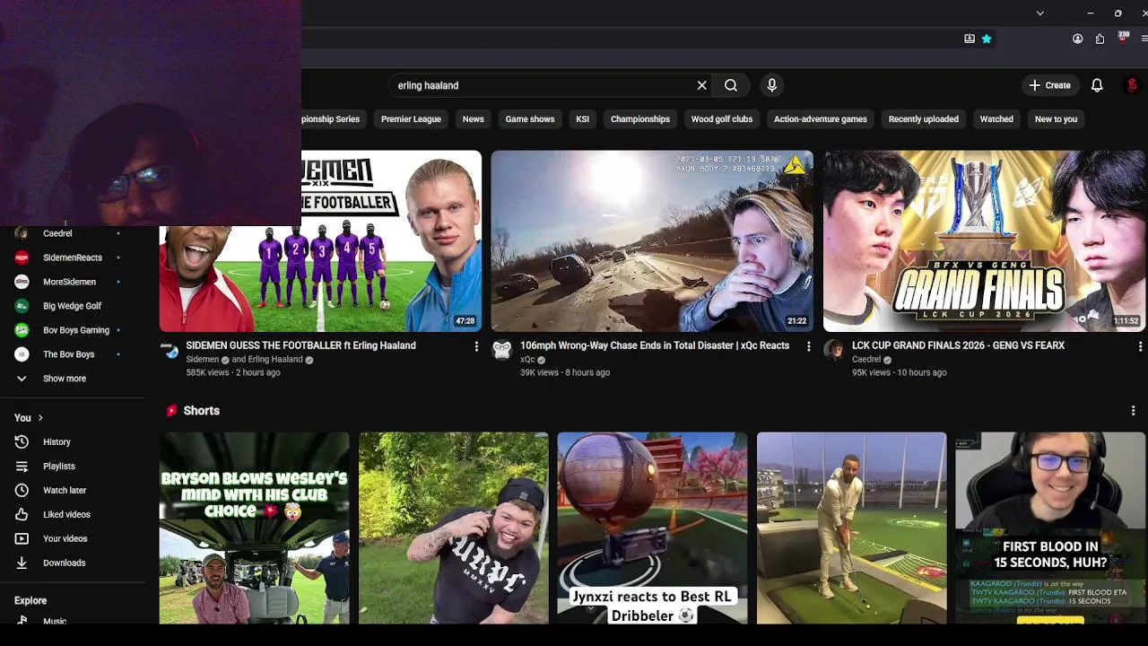Screen dimensions: 1148x646
Task: Open the First Blood in 15 Seconds short
Action: [1050, 528]
